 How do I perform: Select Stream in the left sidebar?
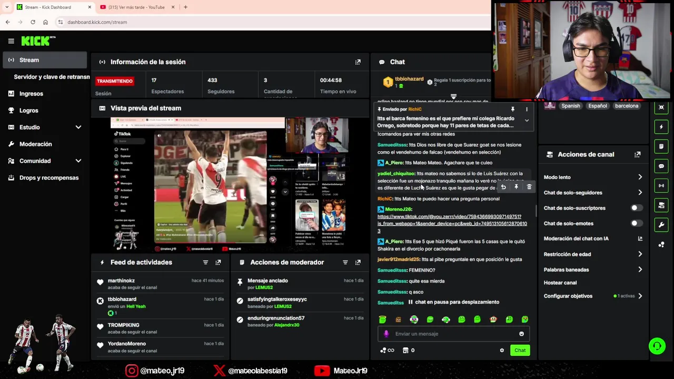point(45,60)
